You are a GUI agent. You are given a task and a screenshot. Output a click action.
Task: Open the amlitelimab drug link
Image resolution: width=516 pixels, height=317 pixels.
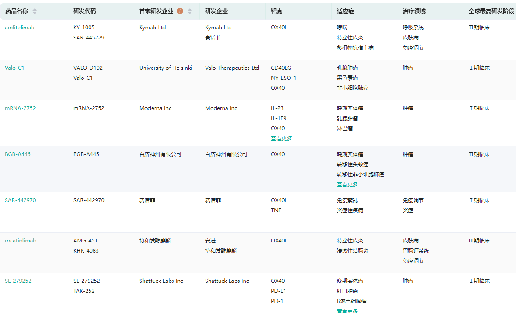pyautogui.click(x=20, y=28)
